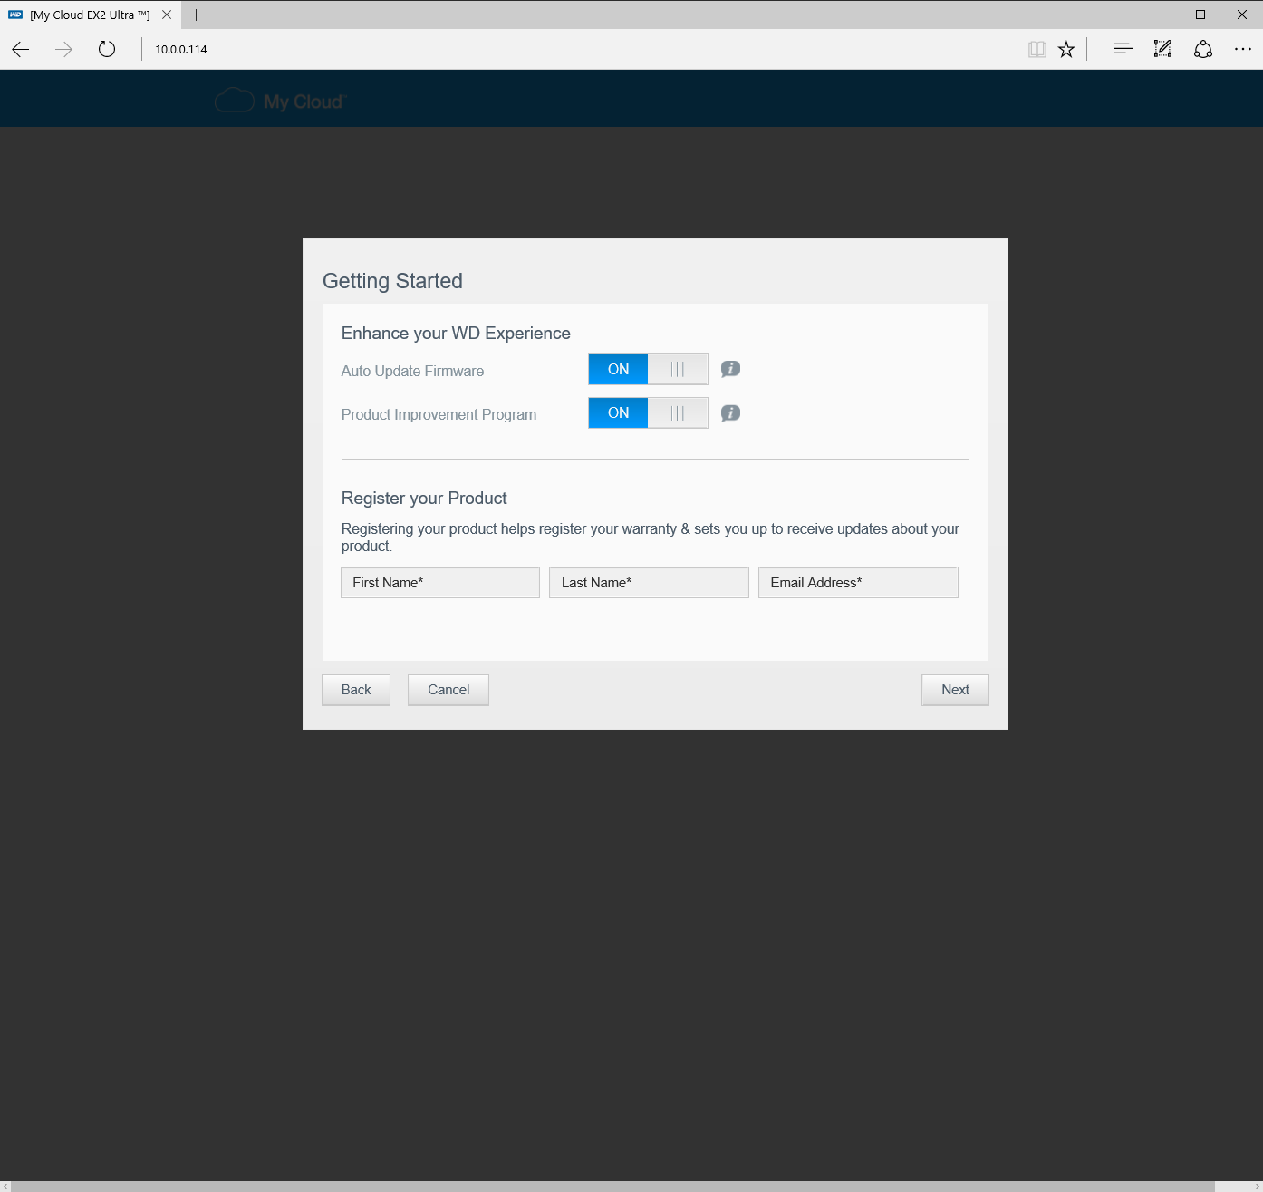Open browser More options ellipsis

click(1243, 49)
